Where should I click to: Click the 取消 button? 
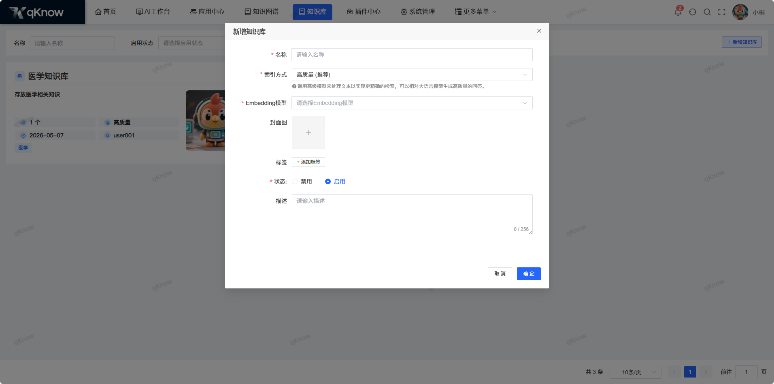click(x=500, y=274)
